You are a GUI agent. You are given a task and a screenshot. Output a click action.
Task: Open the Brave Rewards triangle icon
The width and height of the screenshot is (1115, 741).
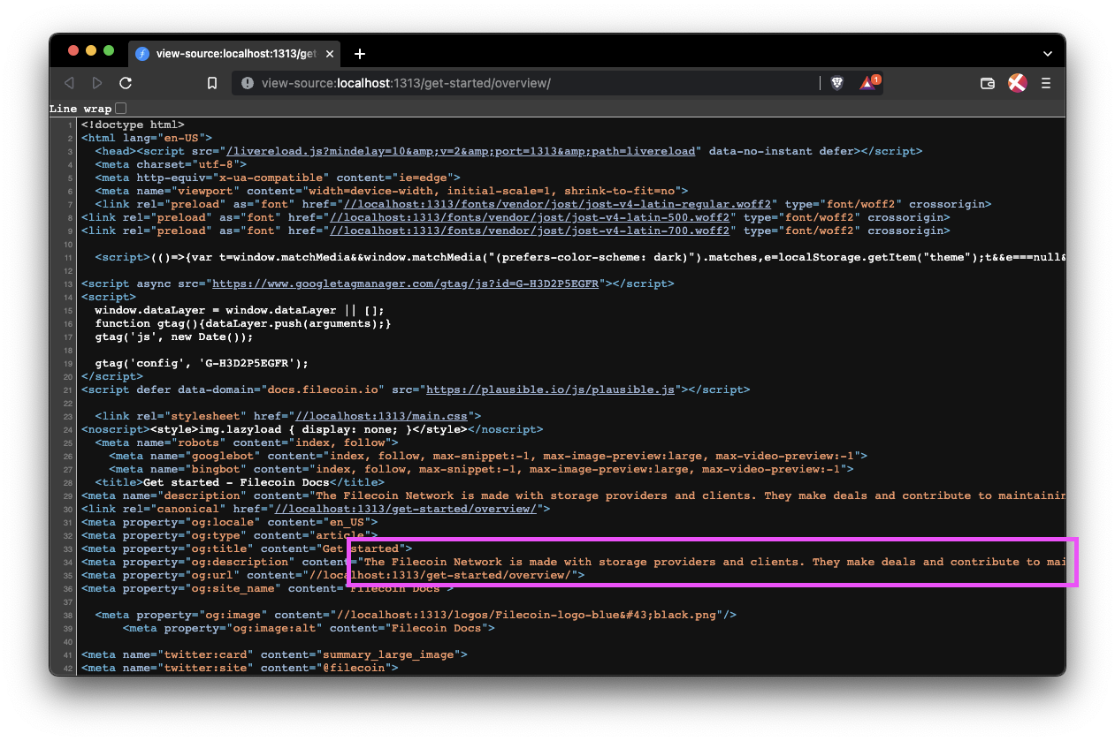coord(868,83)
